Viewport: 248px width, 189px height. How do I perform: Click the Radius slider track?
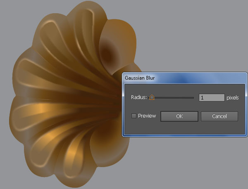171,98
